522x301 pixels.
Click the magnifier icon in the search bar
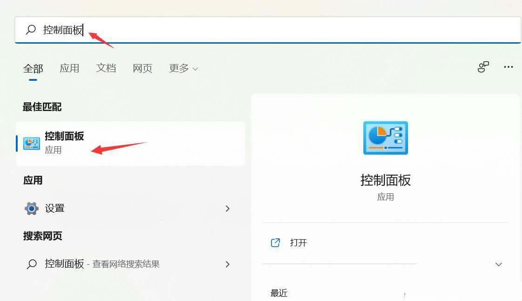pyautogui.click(x=30, y=29)
